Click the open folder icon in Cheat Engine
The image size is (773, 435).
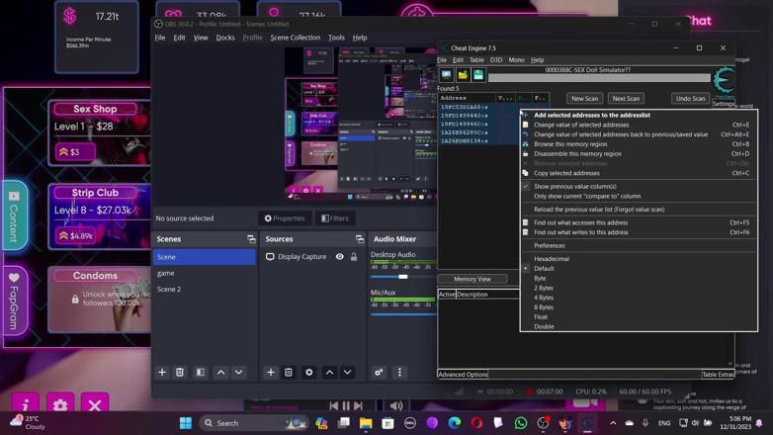pos(463,75)
